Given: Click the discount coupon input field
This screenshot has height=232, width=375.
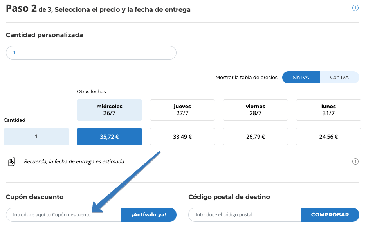Looking at the screenshot, I should point(63,214).
